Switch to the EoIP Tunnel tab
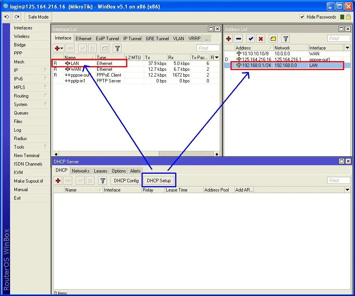Screen dimensions: 355x296 coord(108,39)
